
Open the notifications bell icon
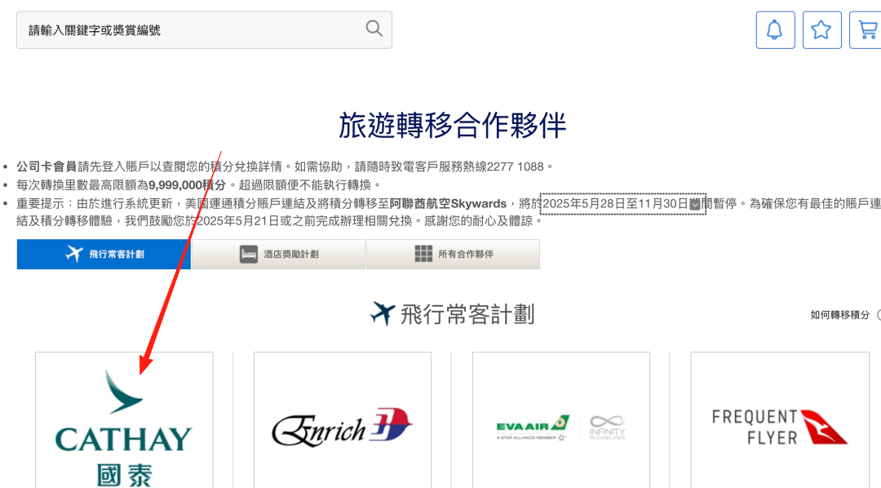coord(776,30)
